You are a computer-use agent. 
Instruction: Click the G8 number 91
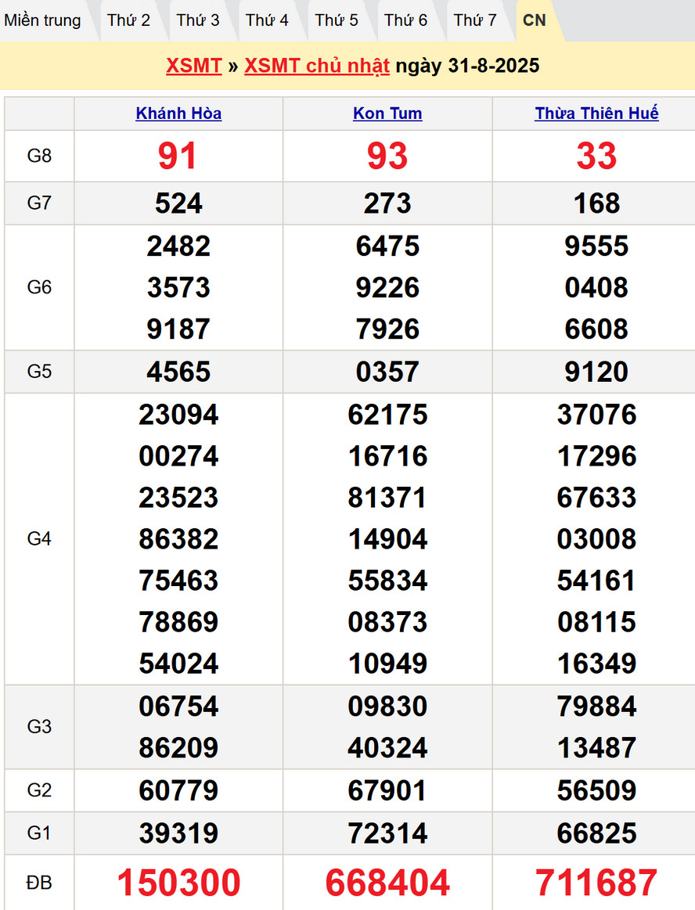point(178,156)
